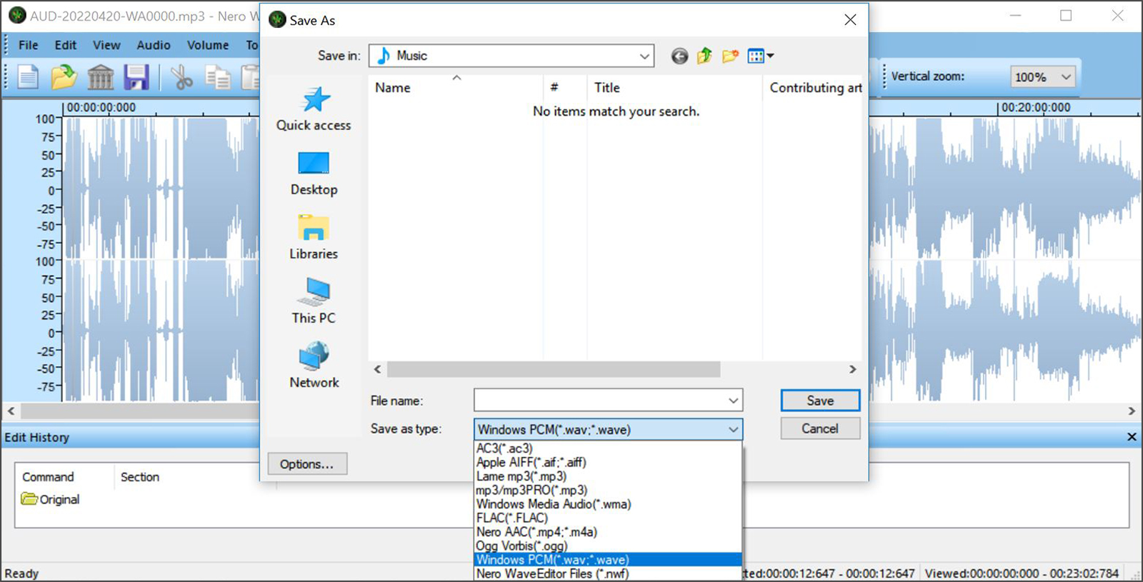This screenshot has width=1143, height=582.
Task: Select Lame mp3 file type
Action: click(x=608, y=476)
